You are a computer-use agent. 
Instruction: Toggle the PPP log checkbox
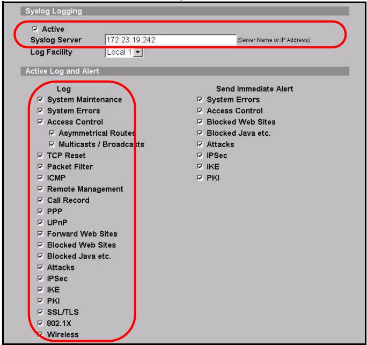point(40,211)
